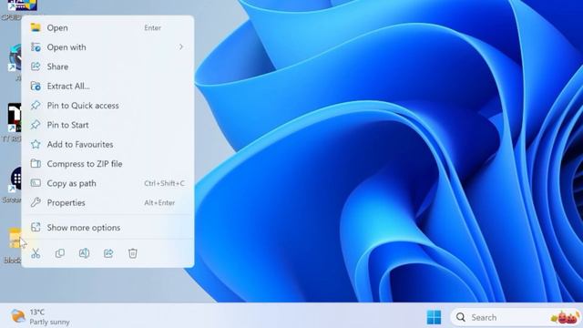Select Compress to ZIP file

point(107,164)
